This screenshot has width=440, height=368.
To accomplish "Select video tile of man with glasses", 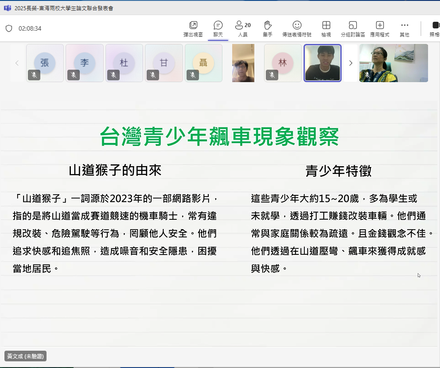I will (243, 63).
